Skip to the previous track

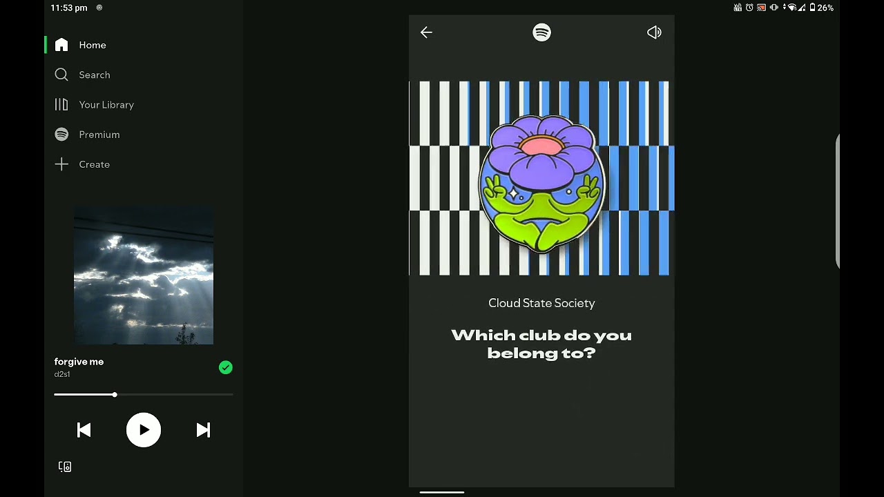click(84, 430)
